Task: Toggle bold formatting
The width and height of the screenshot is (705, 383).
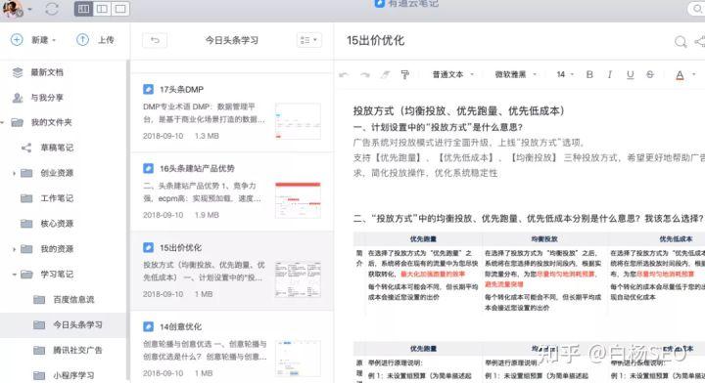Action: coord(589,74)
